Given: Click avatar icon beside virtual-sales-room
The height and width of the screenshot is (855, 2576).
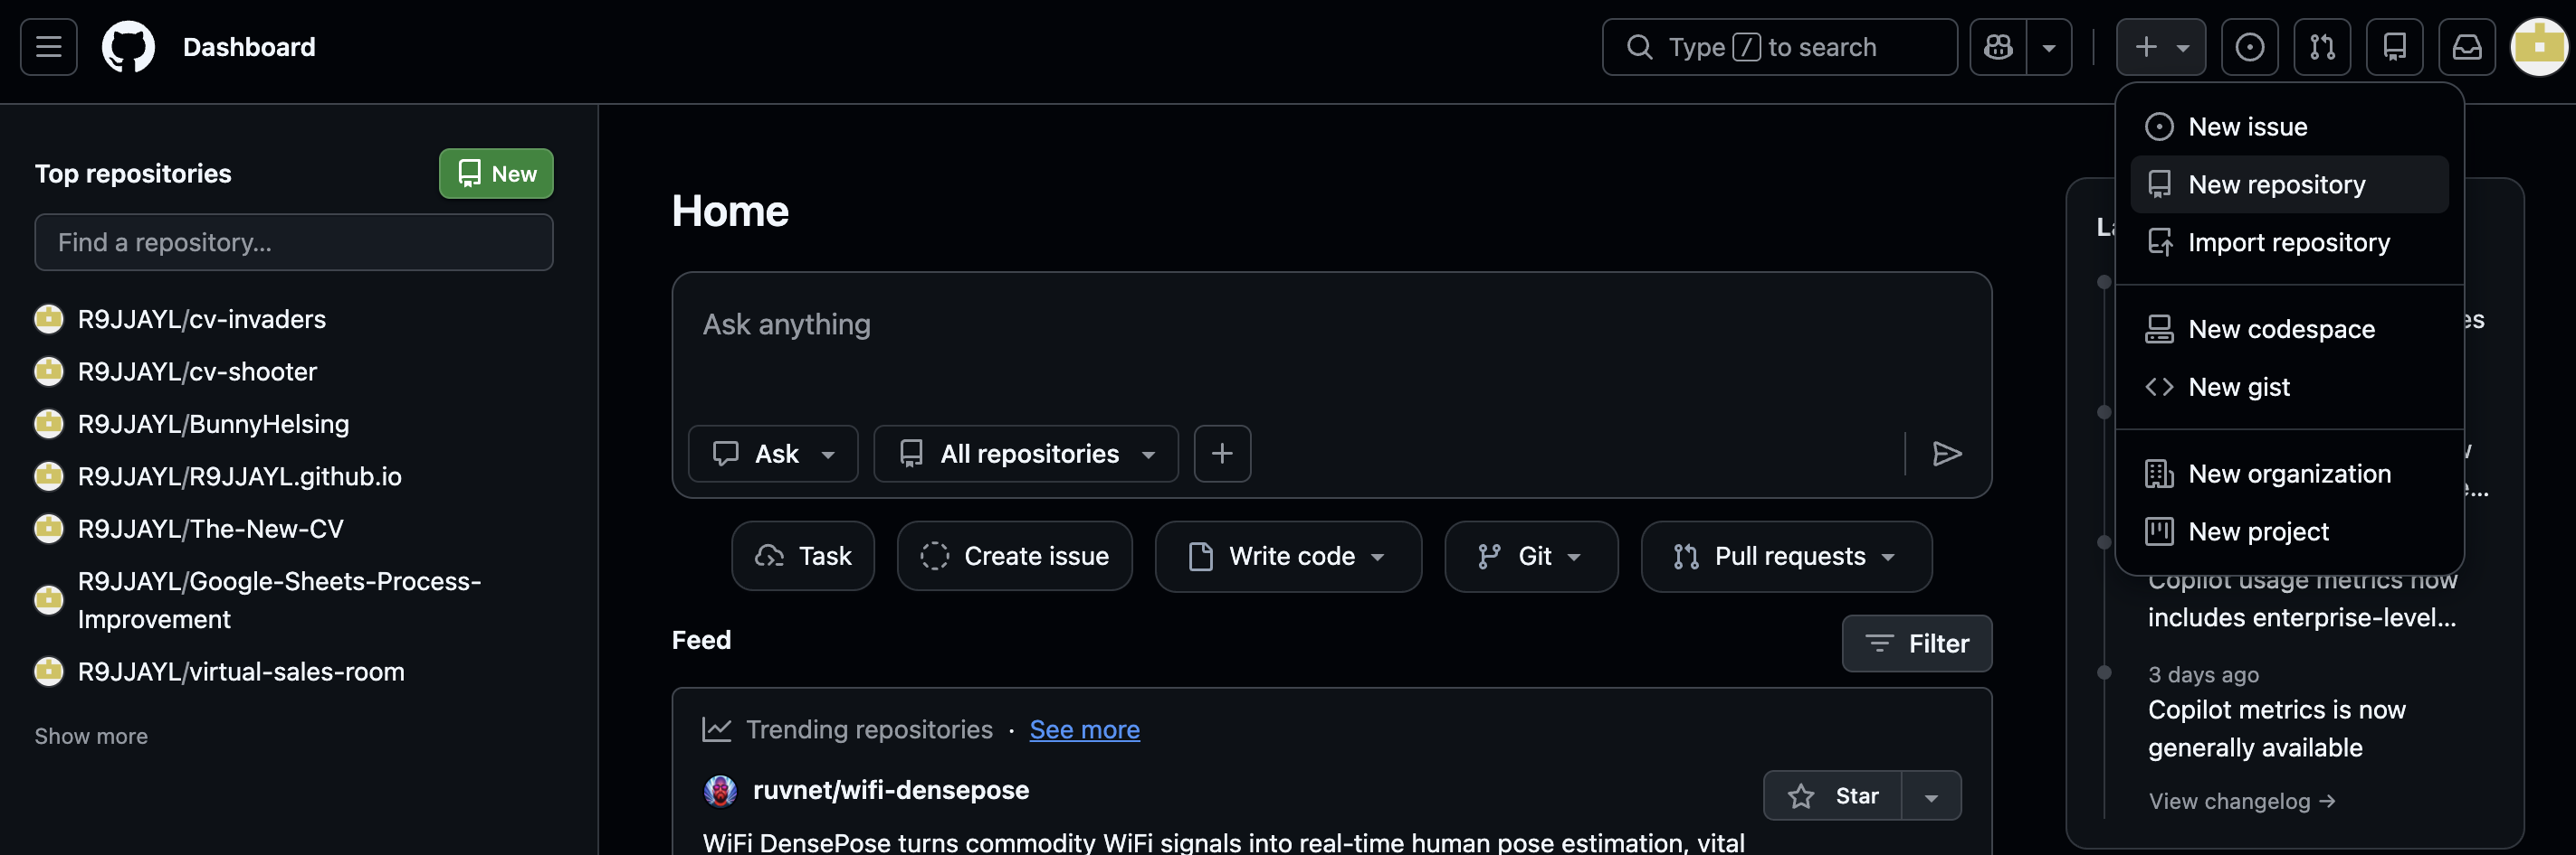Looking at the screenshot, I should [48, 672].
